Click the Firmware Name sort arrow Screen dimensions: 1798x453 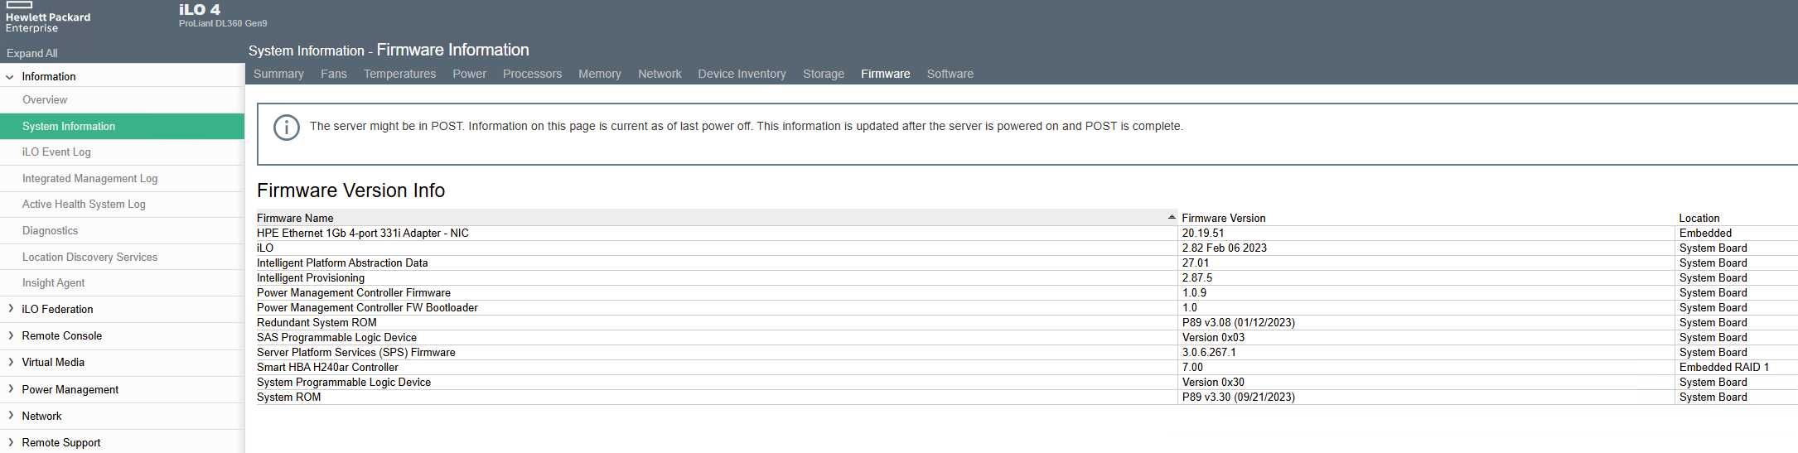1172,217
